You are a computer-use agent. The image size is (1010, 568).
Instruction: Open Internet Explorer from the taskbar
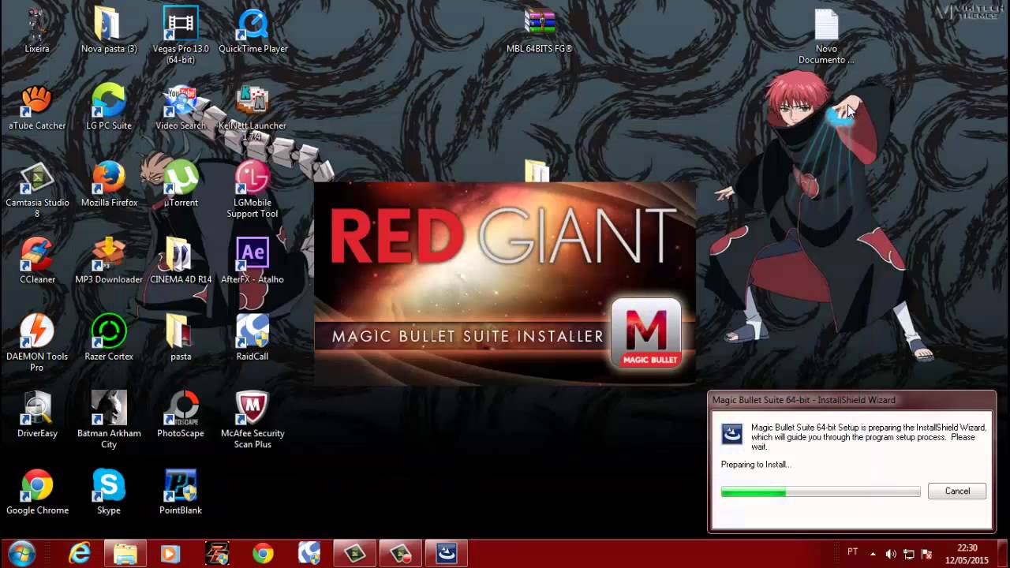coord(80,554)
